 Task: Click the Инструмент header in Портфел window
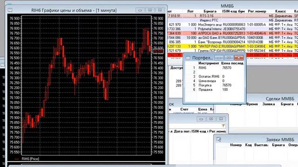point(209,63)
